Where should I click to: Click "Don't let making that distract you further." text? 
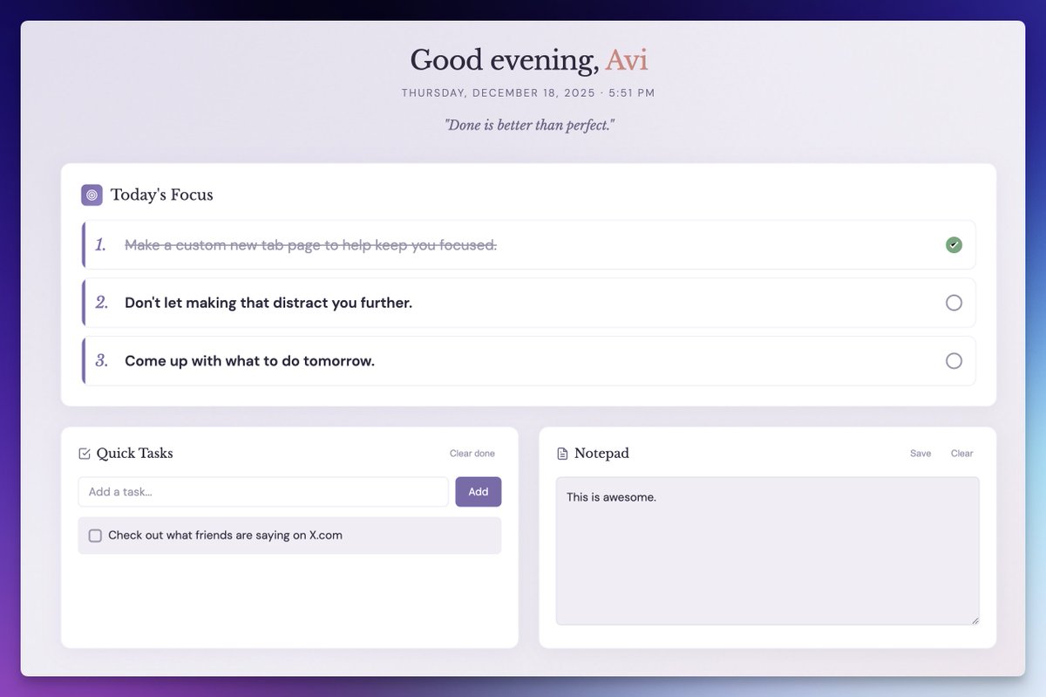[268, 303]
